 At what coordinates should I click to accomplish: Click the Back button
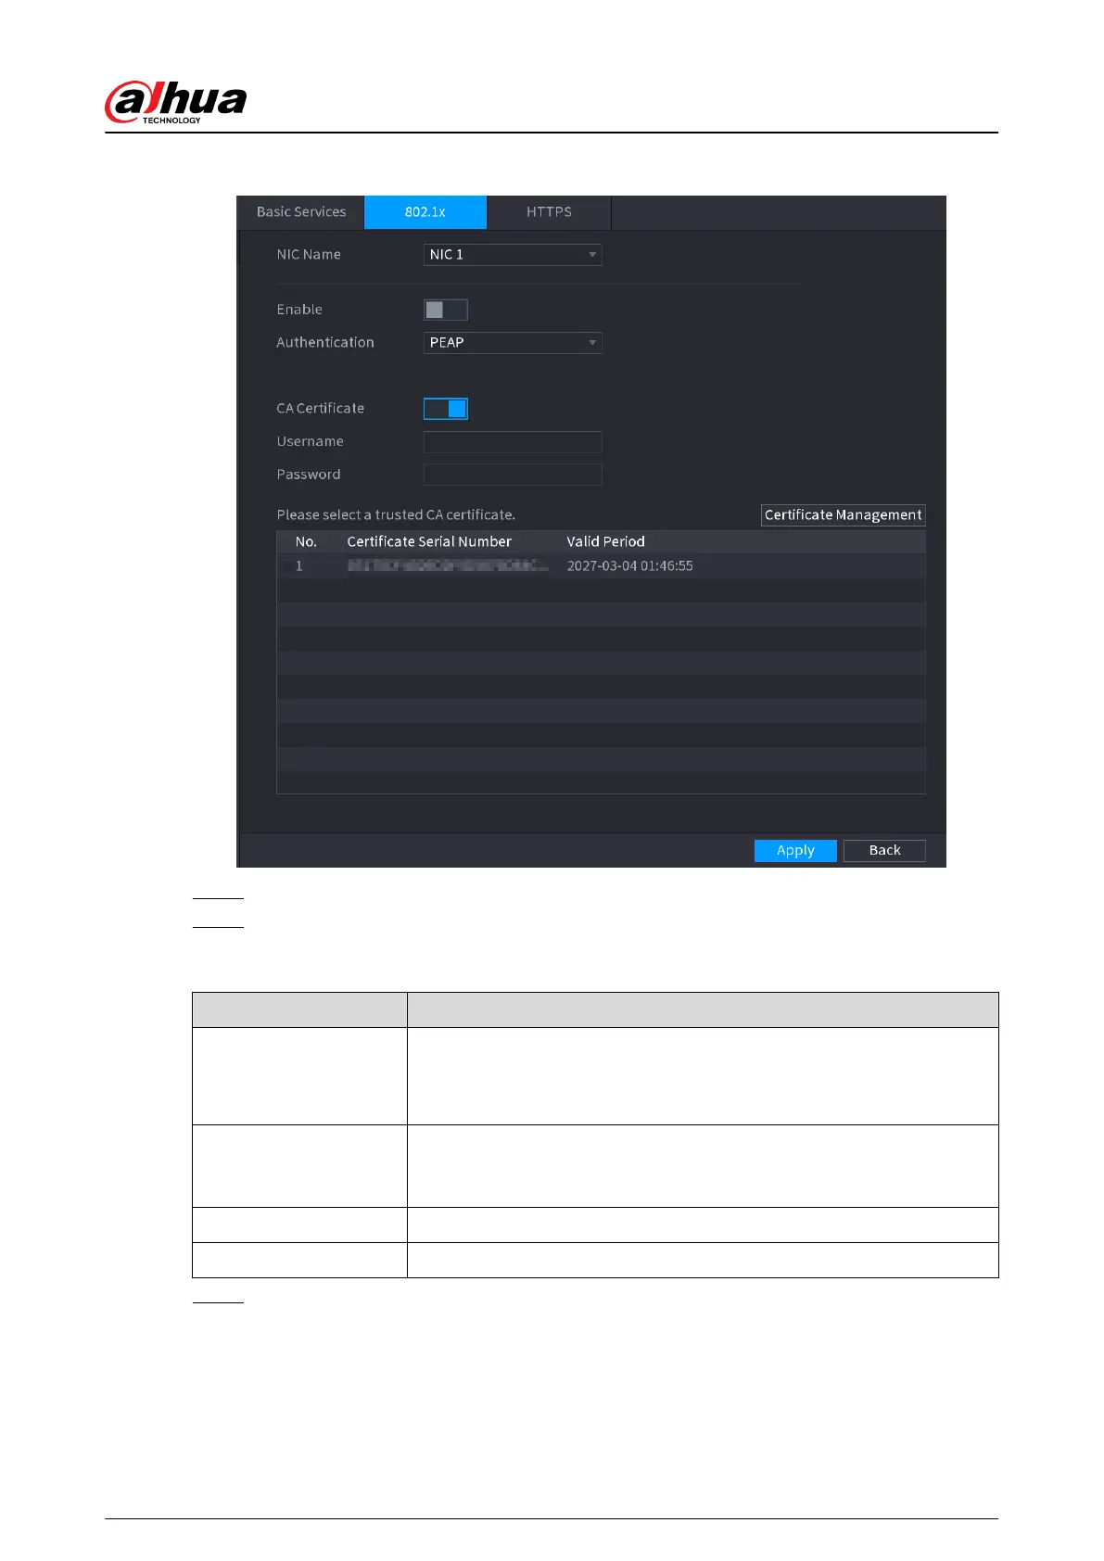tap(884, 851)
